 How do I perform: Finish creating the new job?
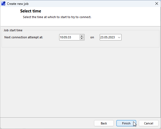pyautogui.click(x=126, y=123)
